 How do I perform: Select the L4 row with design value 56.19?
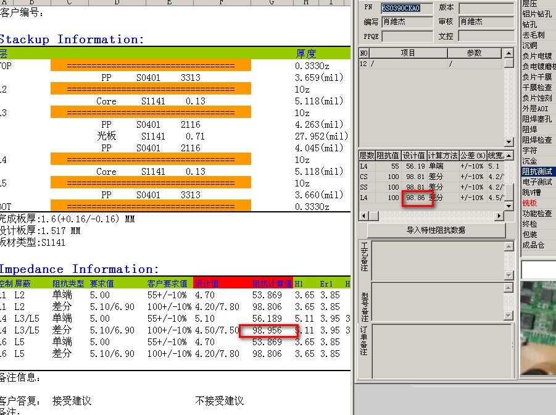(431, 166)
